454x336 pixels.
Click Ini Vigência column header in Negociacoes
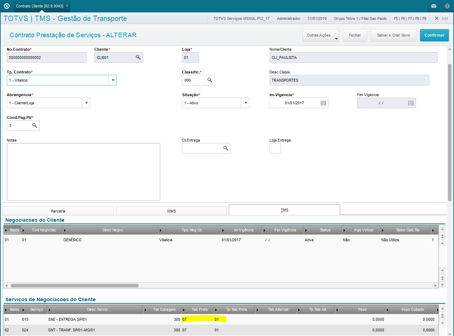pos(242,230)
